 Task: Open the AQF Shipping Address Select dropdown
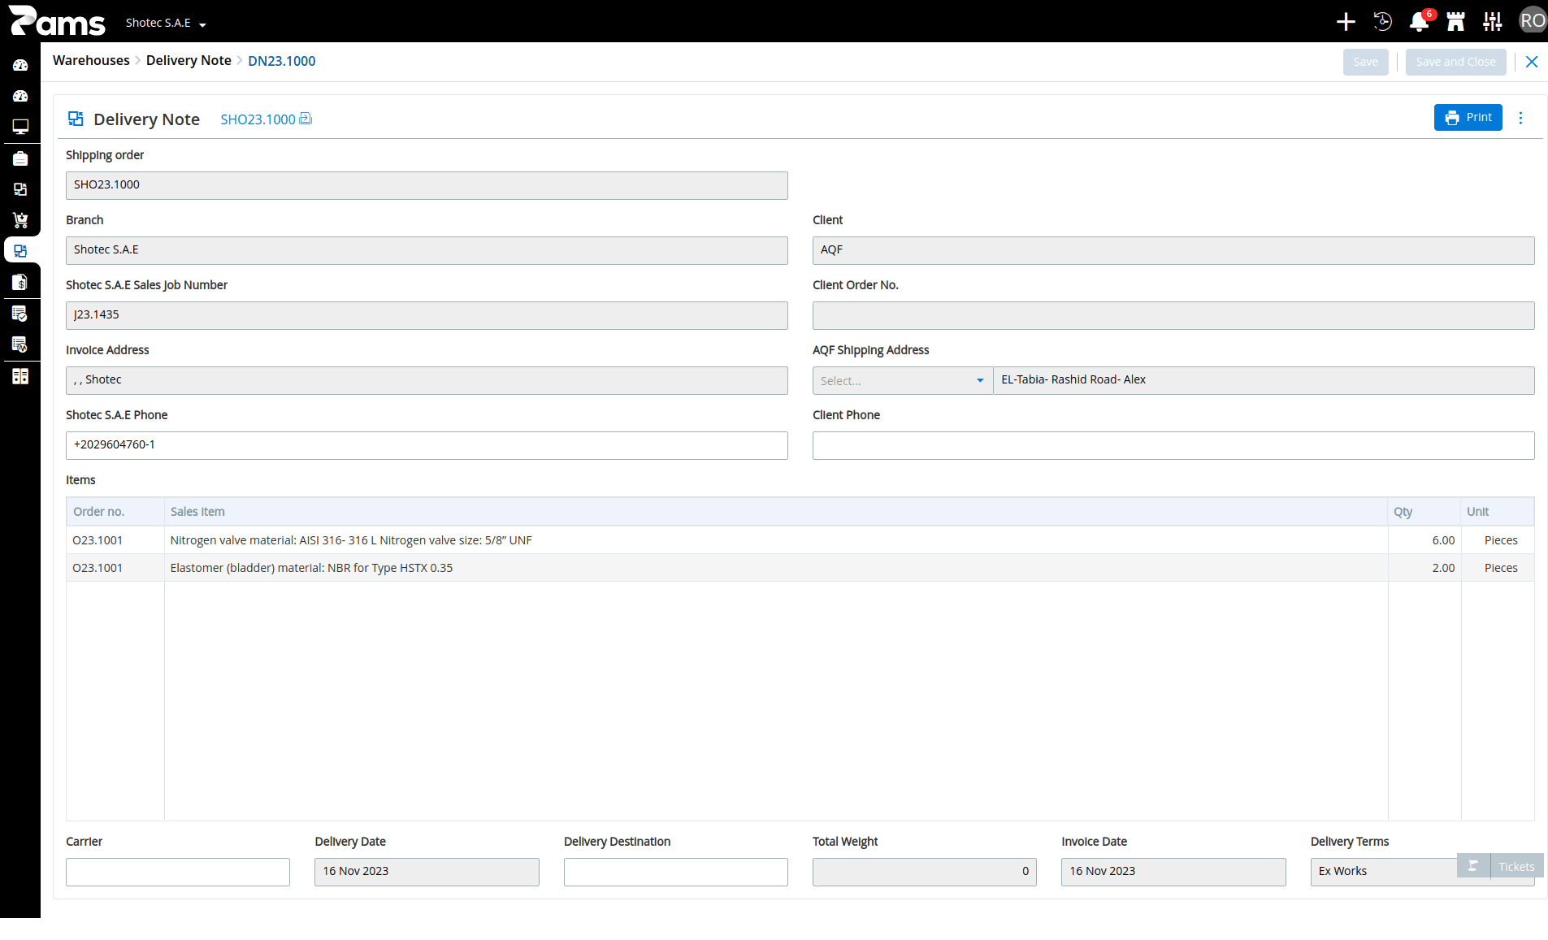point(902,380)
